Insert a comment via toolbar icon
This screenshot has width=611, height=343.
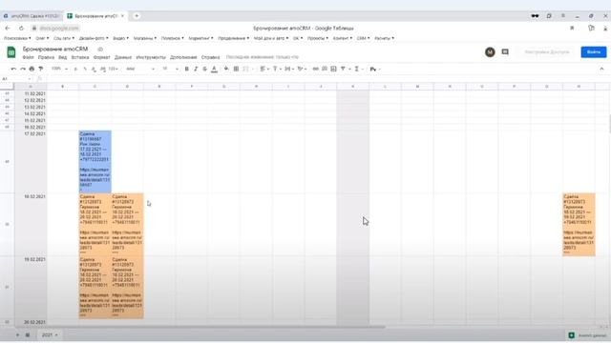pos(325,69)
